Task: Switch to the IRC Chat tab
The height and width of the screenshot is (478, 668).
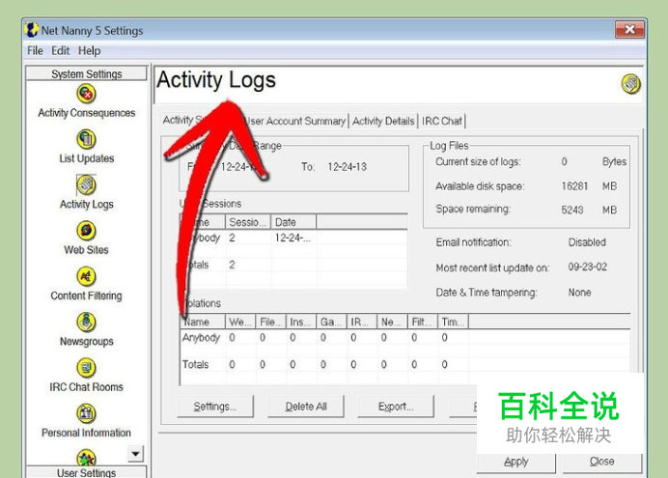Action: click(x=442, y=121)
